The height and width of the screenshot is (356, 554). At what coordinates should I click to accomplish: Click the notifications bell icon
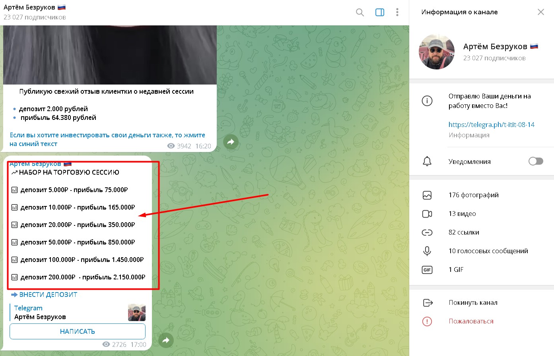point(427,161)
